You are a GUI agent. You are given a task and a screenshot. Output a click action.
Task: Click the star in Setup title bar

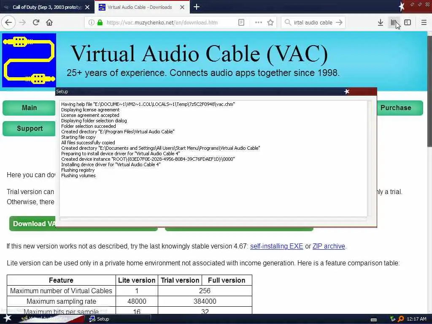pyautogui.click(x=347, y=92)
